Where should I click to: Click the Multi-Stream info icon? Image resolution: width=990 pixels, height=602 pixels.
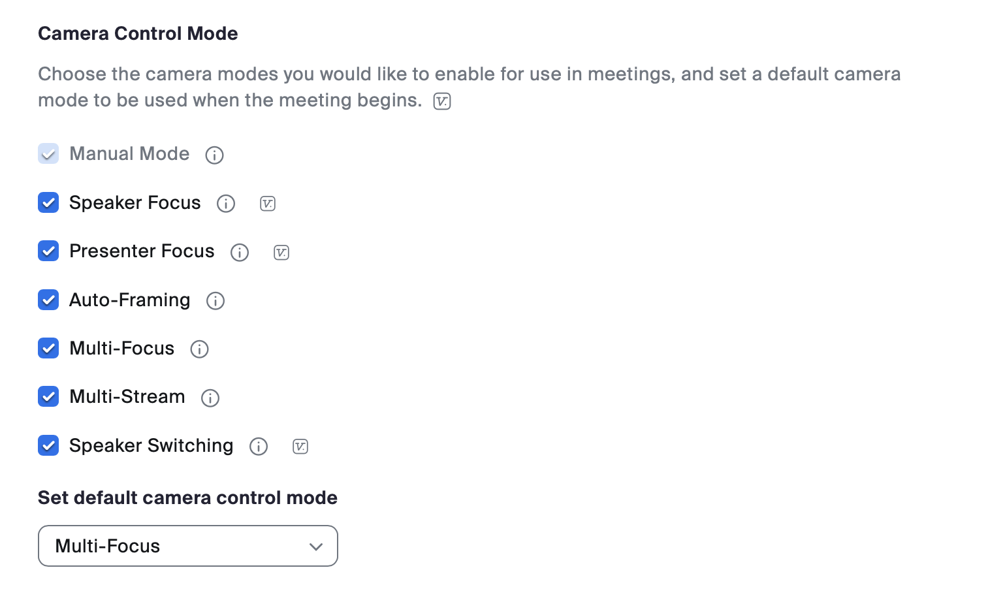(210, 398)
